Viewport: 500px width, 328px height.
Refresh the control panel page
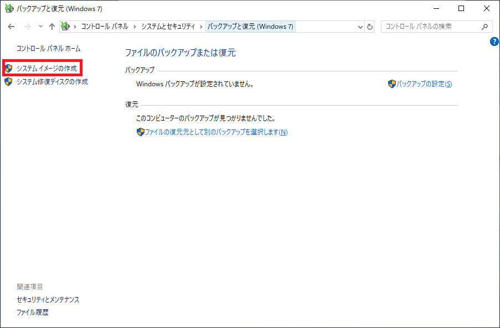click(x=369, y=27)
